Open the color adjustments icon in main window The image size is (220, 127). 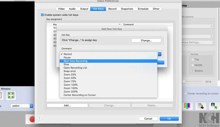point(187,106)
